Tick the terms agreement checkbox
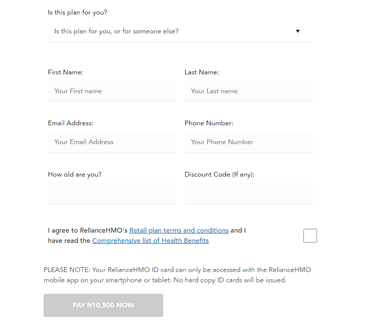385x322 pixels. pyautogui.click(x=310, y=236)
